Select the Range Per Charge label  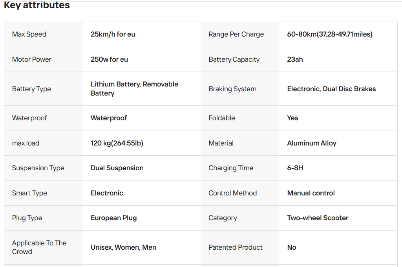click(x=236, y=34)
